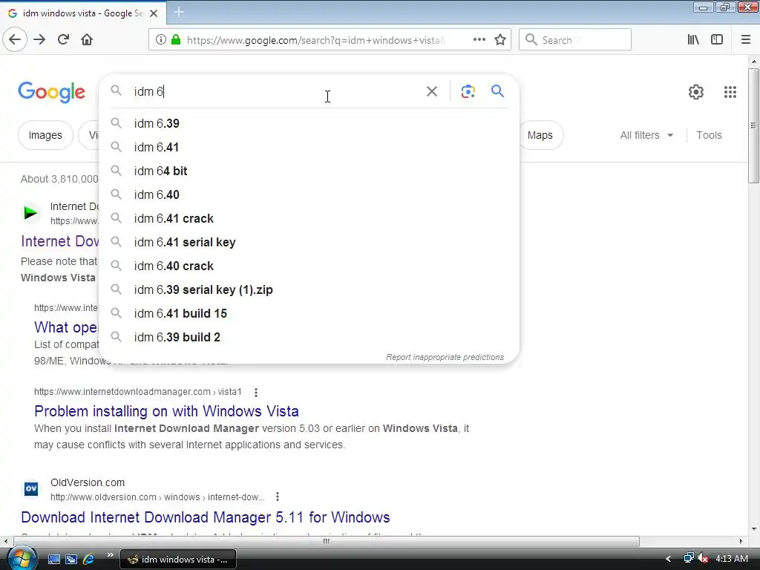
Task: Click the vertical scrollbar down arrow
Action: click(754, 529)
